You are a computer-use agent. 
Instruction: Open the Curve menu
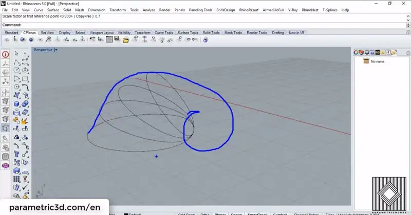click(39, 10)
